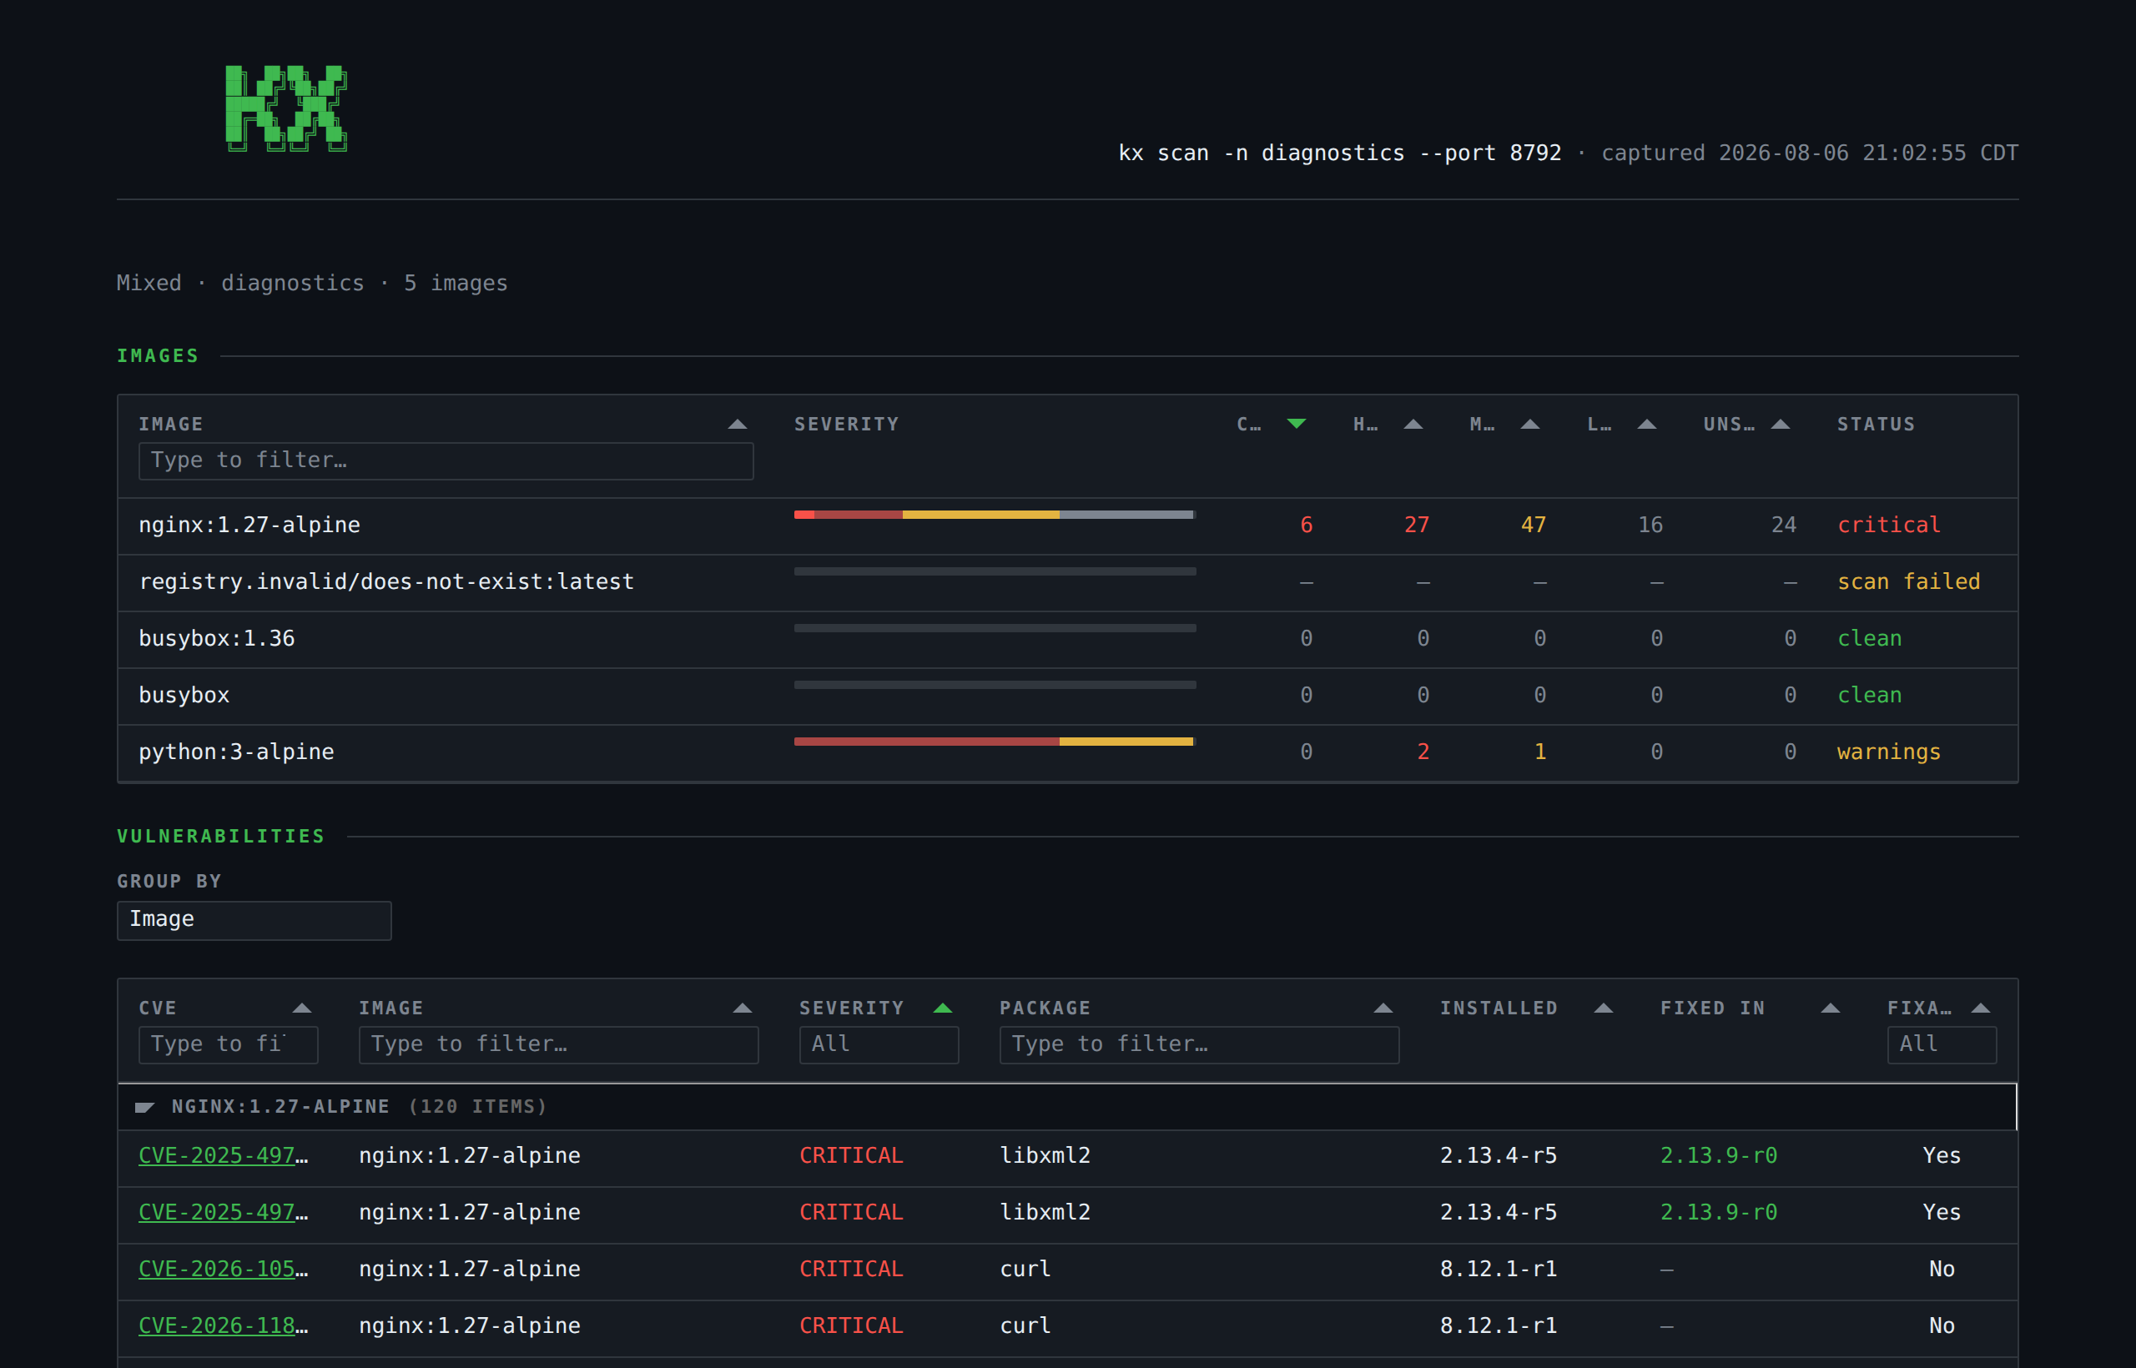The image size is (2136, 1368).
Task: Sort vulnerabilities by Installed version arrow
Action: pyautogui.click(x=1604, y=1008)
